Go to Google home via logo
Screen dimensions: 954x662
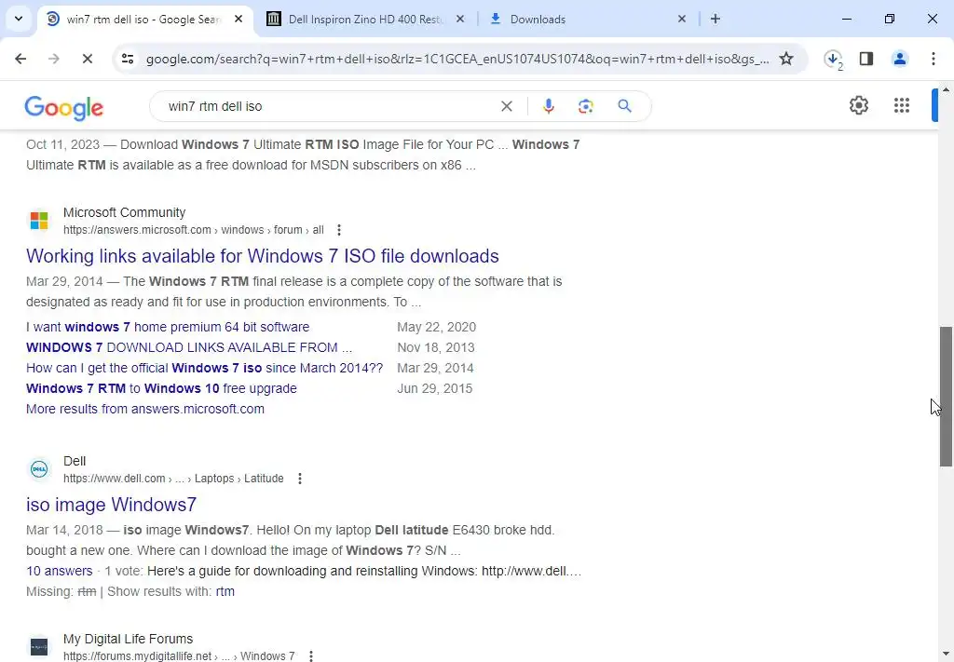pyautogui.click(x=64, y=108)
